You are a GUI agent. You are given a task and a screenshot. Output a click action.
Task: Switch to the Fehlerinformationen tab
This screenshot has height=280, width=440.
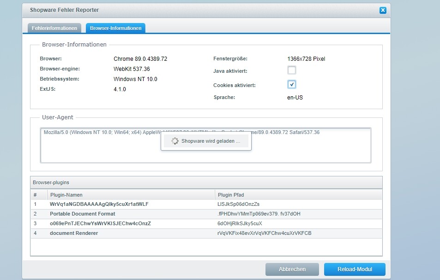click(54, 28)
